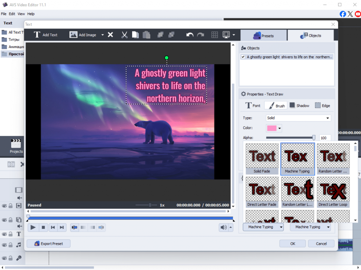Toggle the eye icon on Text track

tap(5, 234)
